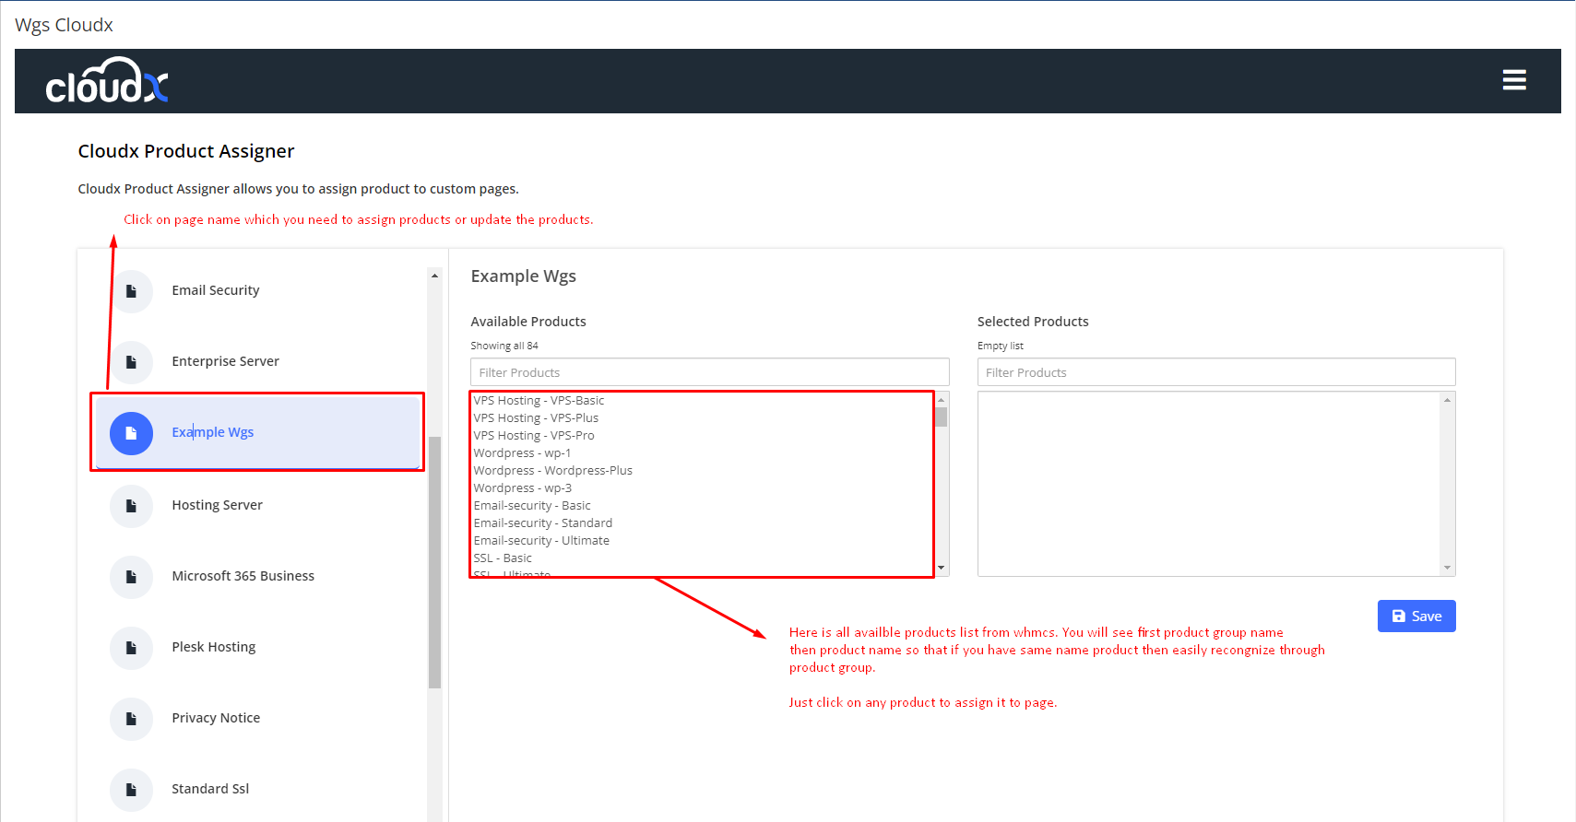
Task: Choose SSL - Basic product
Action: click(x=503, y=558)
